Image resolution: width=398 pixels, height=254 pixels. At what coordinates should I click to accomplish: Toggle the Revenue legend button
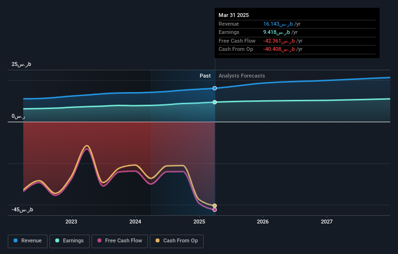(x=28, y=241)
